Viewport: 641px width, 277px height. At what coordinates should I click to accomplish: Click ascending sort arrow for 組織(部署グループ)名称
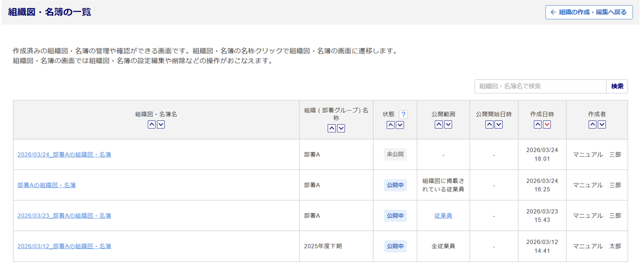tap(332, 128)
